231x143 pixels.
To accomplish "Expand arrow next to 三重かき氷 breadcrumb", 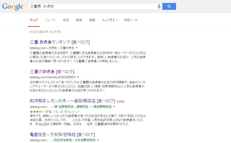I will (x=77, y=48).
